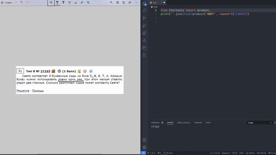This screenshot has height=155, width=276.
Task: Select the second black pen tool
Action: pyautogui.click(x=63, y=3)
